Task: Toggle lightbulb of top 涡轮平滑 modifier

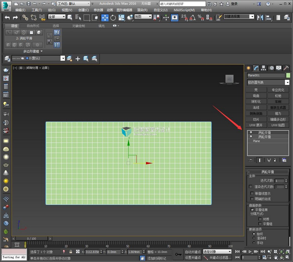Action: pos(251,133)
